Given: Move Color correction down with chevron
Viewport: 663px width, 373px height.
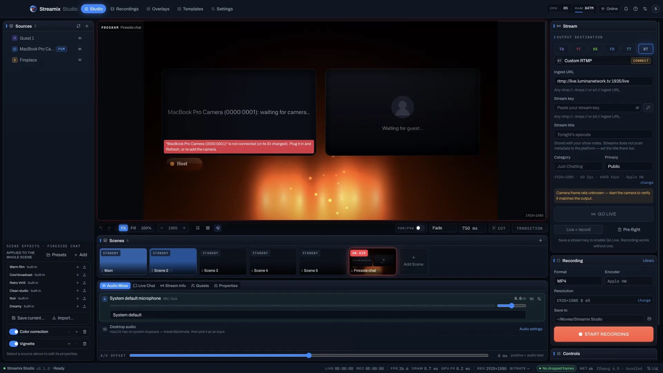Looking at the screenshot, I should tap(77, 332).
